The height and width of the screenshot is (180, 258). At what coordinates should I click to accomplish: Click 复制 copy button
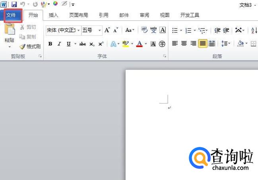(28, 37)
